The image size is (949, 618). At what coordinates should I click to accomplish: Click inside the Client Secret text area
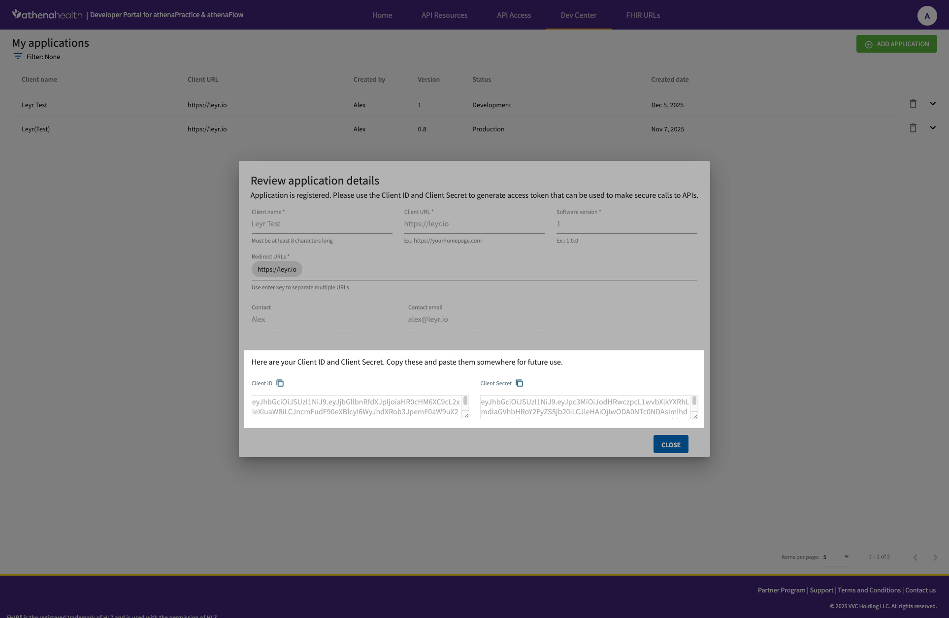(585, 407)
